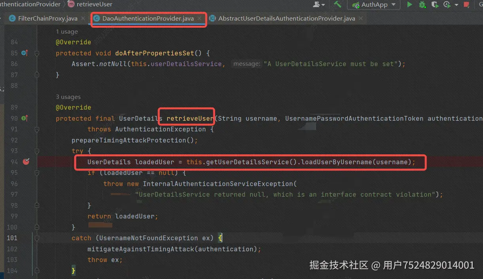
Task: Close the AbstractUserDetailsAuthenticationProvider.java tab
Action: pos(360,19)
